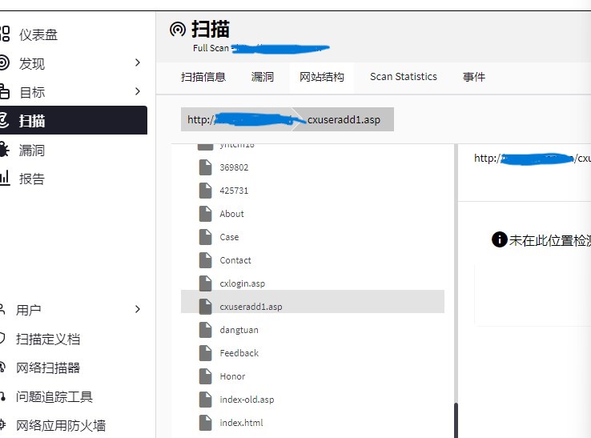Select Feedback in the site tree
Image resolution: width=591 pixels, height=438 pixels.
(x=239, y=353)
